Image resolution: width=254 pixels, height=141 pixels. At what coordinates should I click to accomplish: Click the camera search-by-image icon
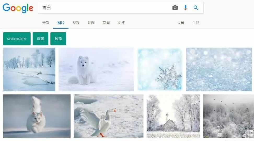(175, 8)
